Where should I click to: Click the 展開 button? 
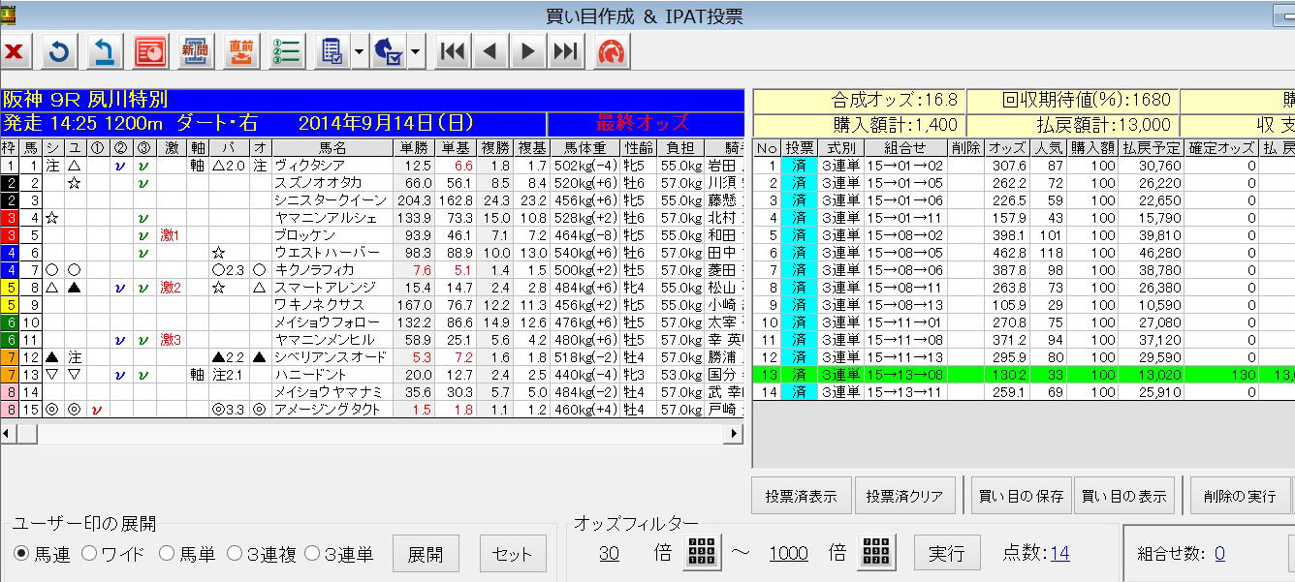[x=426, y=554]
